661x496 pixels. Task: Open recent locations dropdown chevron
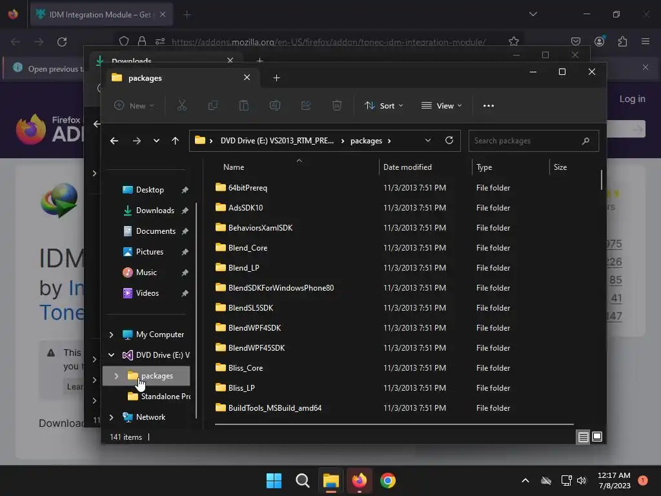tap(156, 141)
